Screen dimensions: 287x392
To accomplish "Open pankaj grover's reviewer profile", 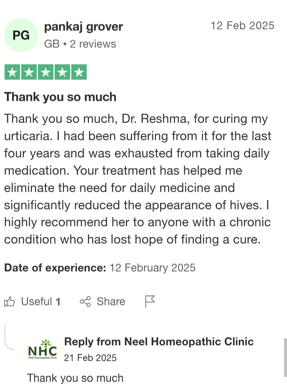I will click(83, 27).
